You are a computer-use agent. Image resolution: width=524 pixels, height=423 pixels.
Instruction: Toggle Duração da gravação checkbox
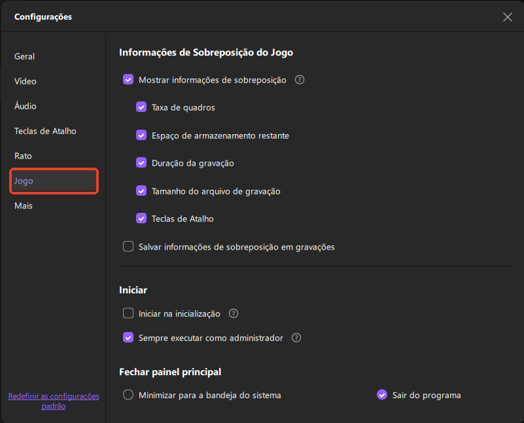click(141, 163)
